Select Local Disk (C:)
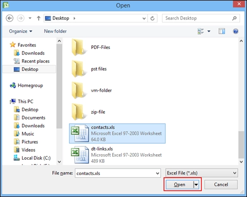Screen dimensions: 247x197 [x=32, y=158]
